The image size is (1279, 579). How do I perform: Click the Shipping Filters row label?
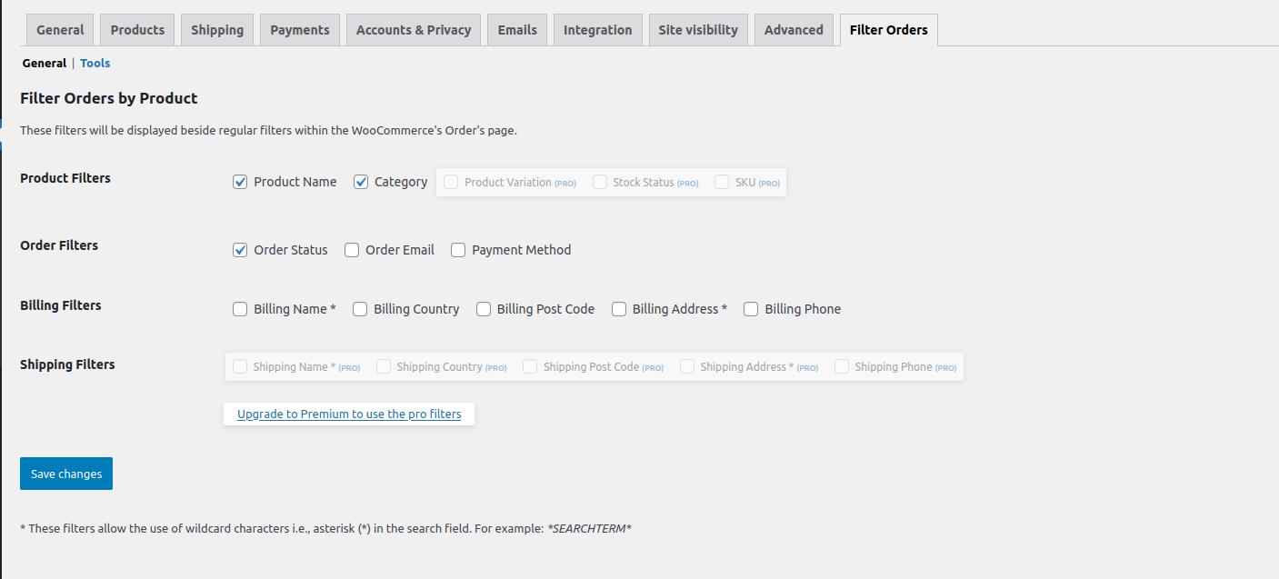(x=67, y=364)
